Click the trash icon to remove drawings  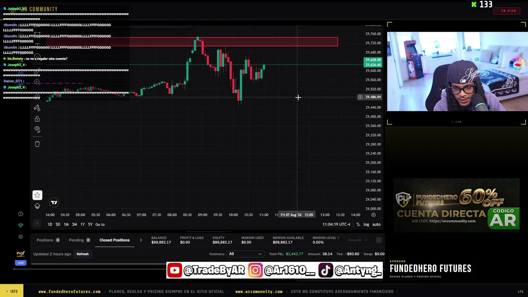click(37, 144)
